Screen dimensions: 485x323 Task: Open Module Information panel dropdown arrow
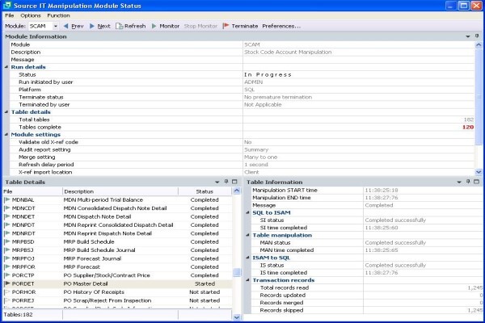tap(468, 36)
